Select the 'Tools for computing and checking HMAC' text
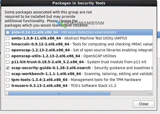160x114 pixels. click(113, 44)
